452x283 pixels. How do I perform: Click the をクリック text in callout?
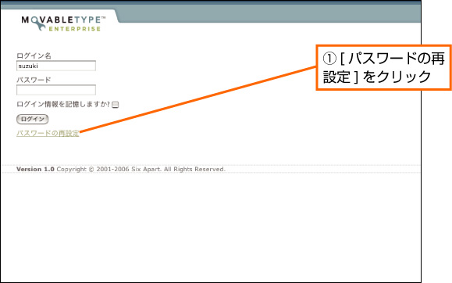point(397,77)
